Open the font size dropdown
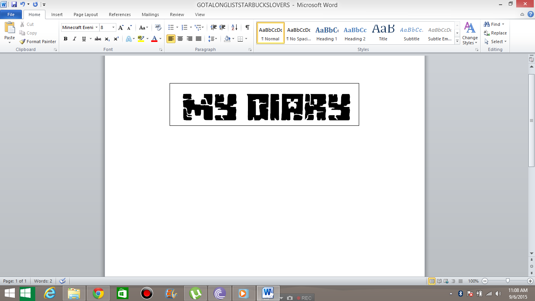Image resolution: width=535 pixels, height=301 pixels. [x=114, y=27]
